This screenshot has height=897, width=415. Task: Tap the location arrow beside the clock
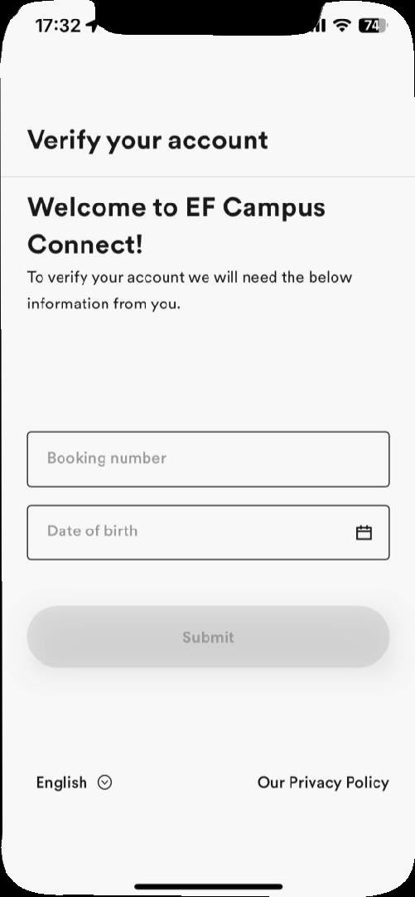(91, 25)
